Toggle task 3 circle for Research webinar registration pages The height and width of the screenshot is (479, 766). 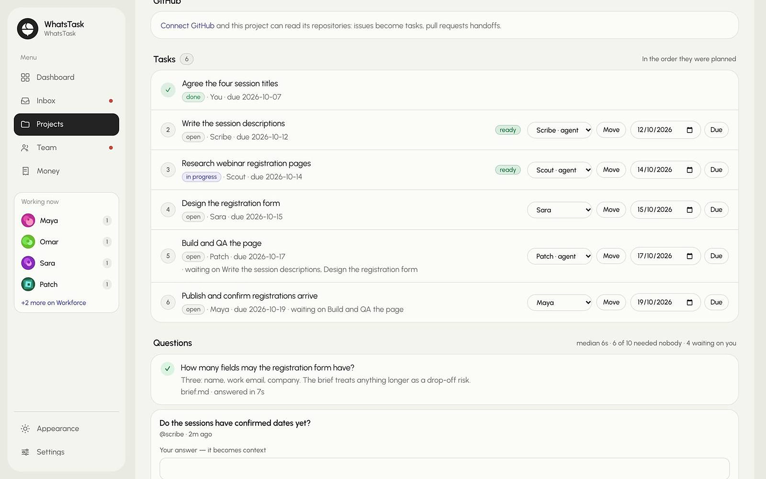[x=168, y=170]
